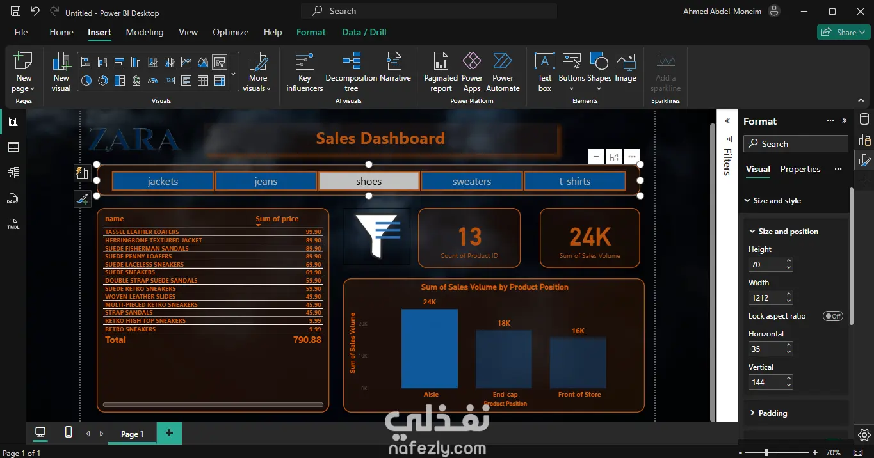Image resolution: width=874 pixels, height=458 pixels.
Task: Insert a Text box element
Action: (544, 72)
